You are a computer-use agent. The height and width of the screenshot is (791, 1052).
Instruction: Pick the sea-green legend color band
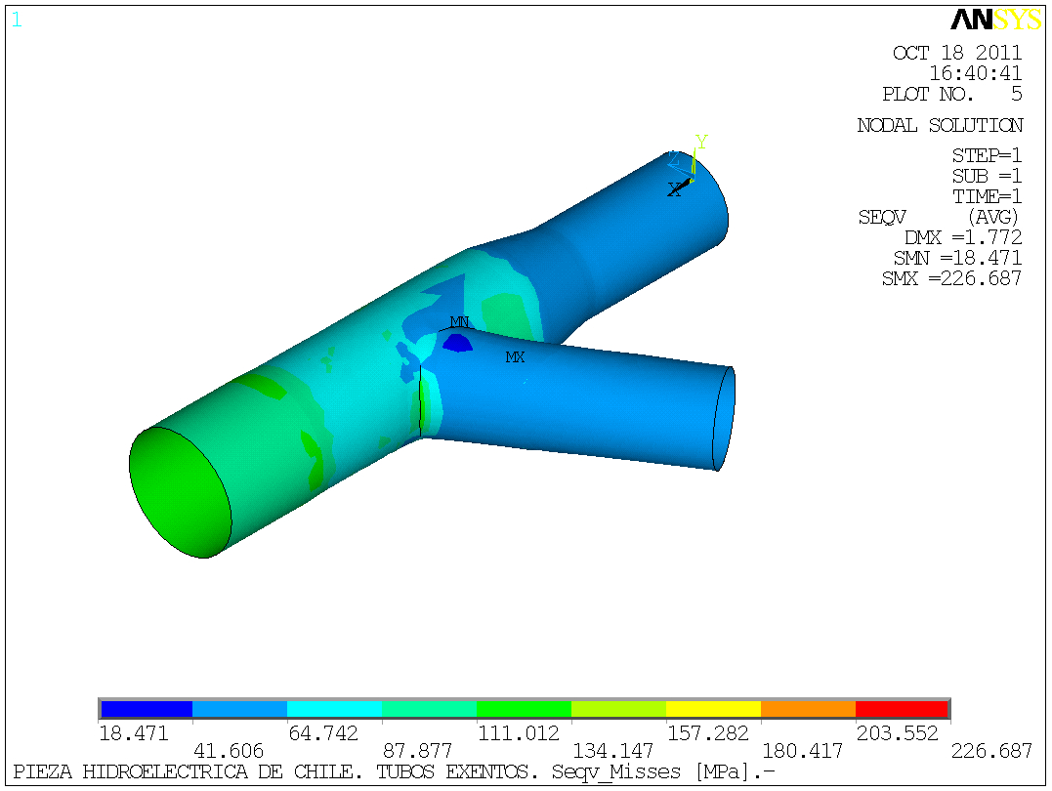coord(430,708)
